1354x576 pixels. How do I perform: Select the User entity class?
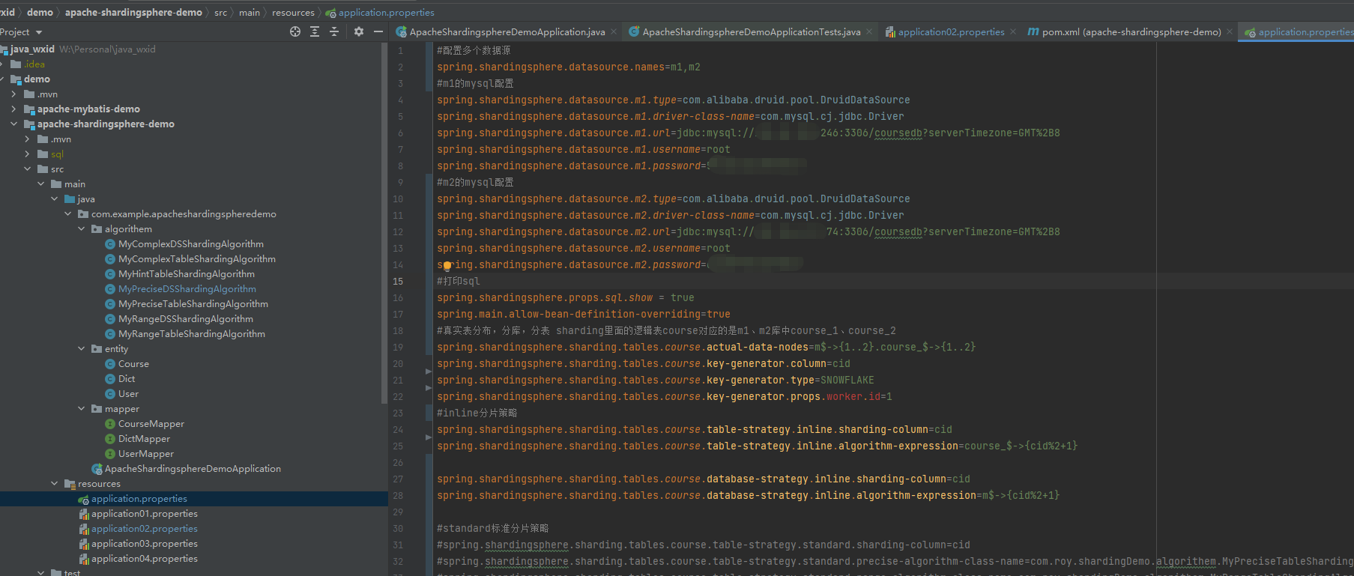point(128,394)
